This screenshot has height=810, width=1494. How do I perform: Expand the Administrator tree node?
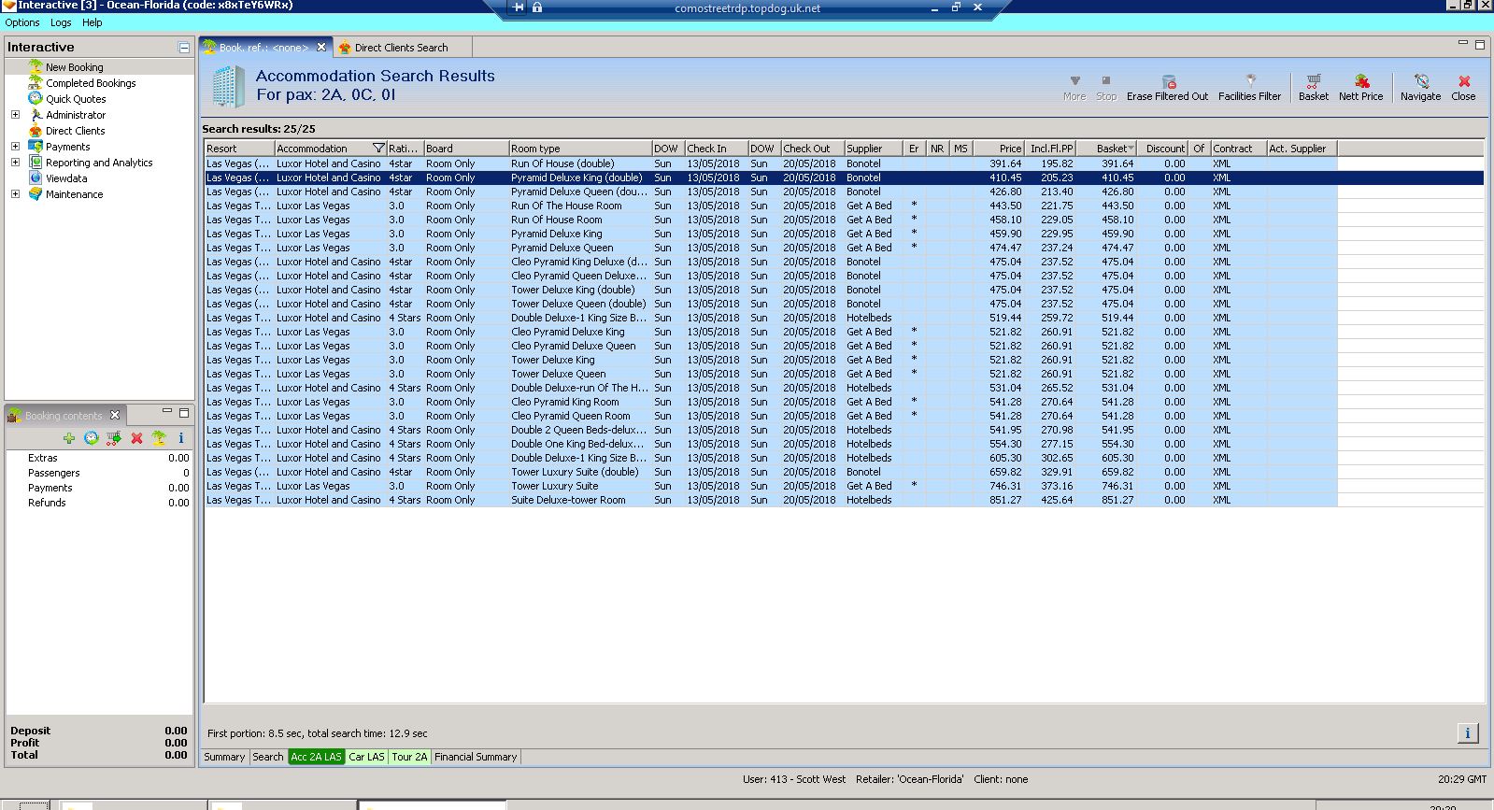(15, 114)
